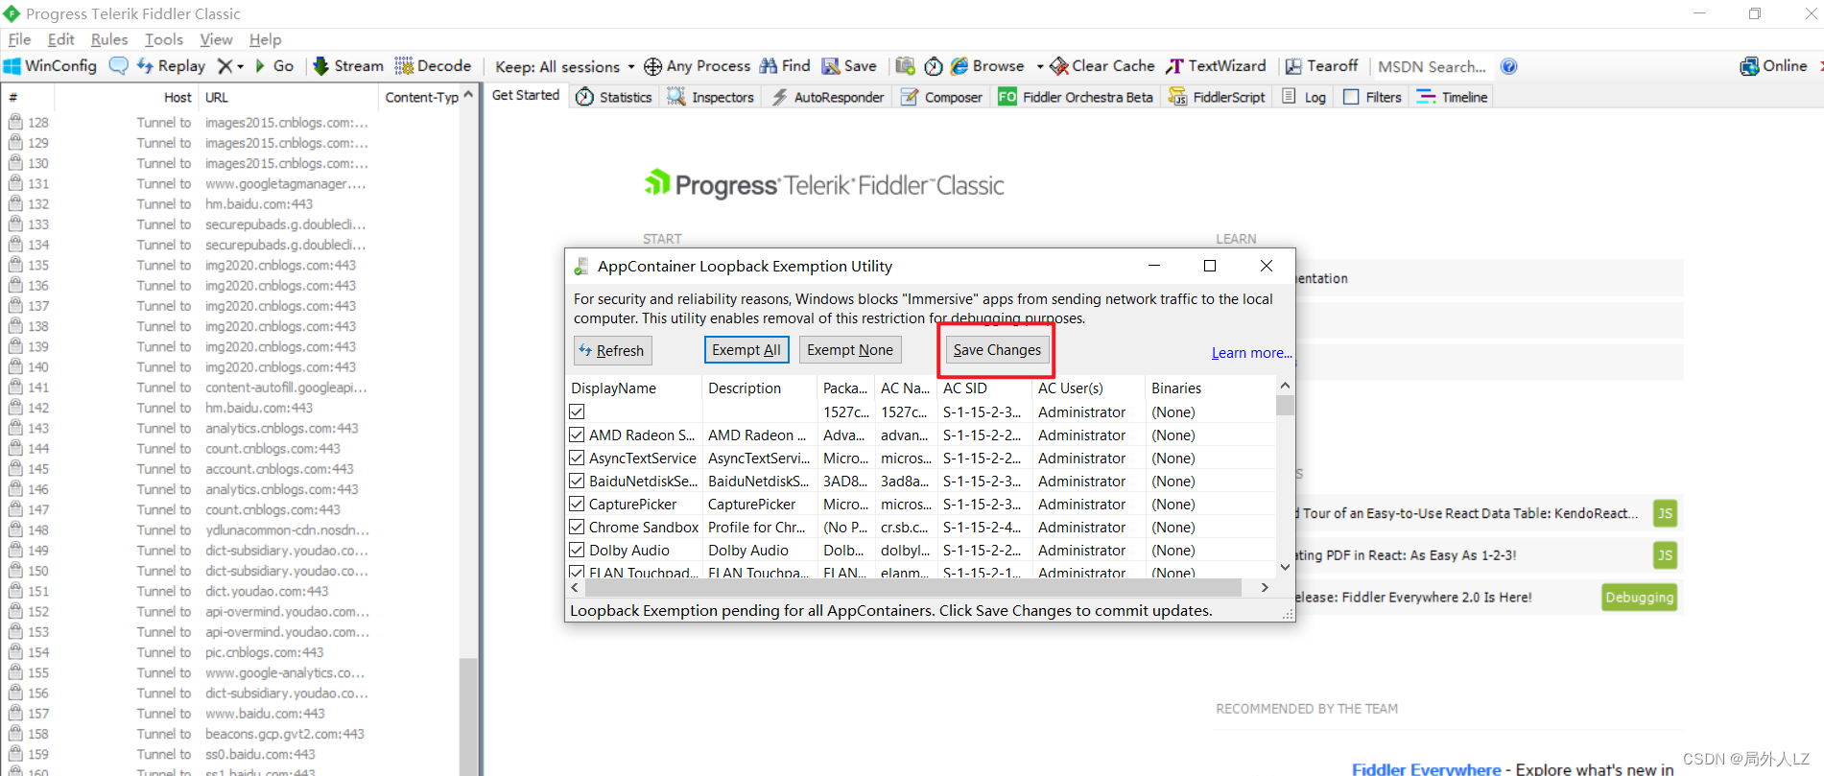Click Exempt None button
The image size is (1824, 776).
(x=850, y=350)
